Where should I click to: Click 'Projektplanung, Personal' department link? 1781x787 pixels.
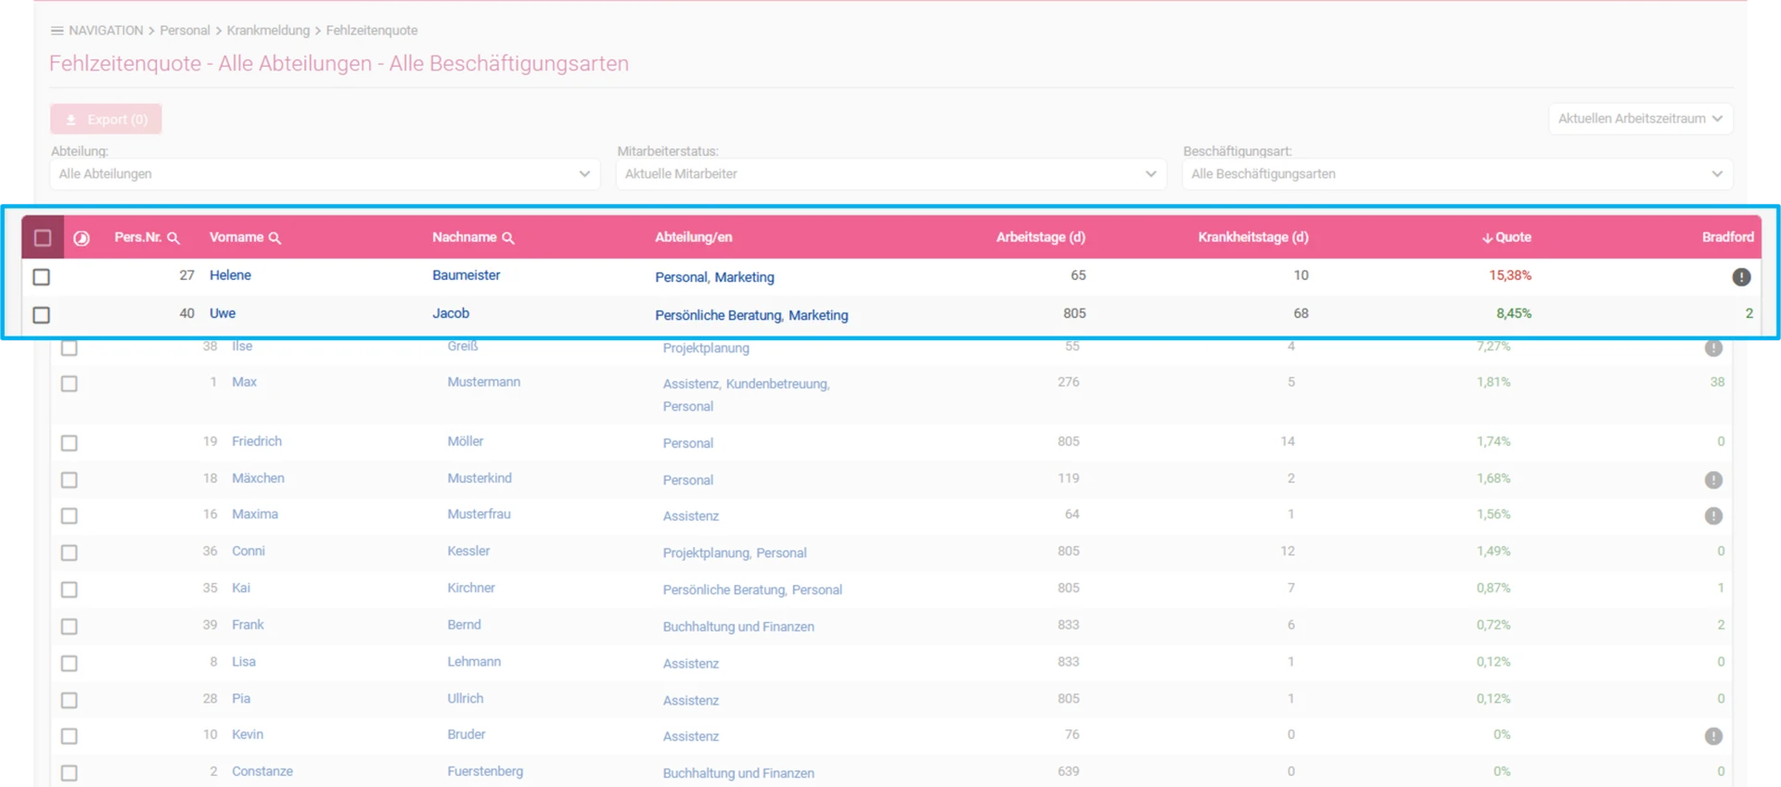point(735,552)
